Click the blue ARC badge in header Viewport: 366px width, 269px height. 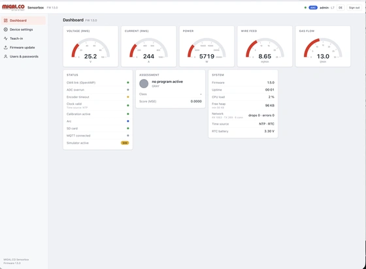[x=313, y=8]
